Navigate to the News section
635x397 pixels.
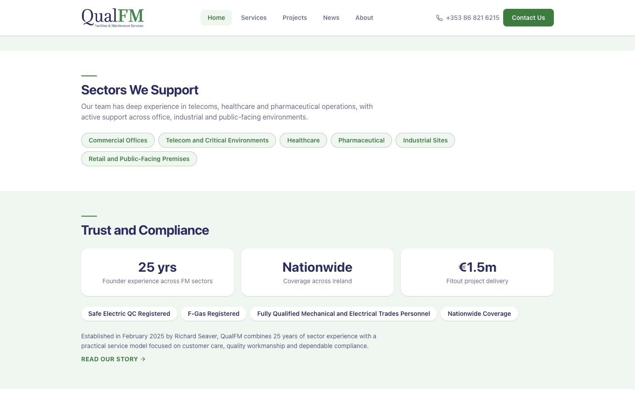[331, 18]
